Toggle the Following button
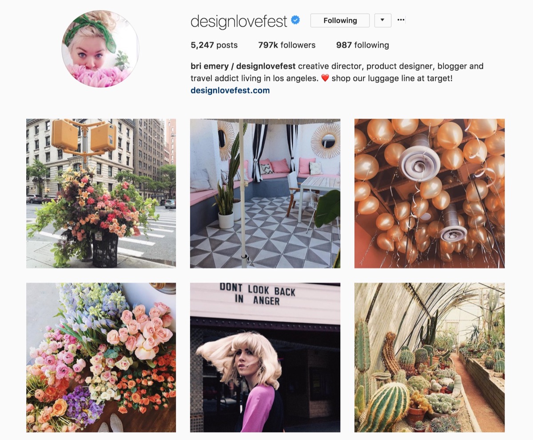The image size is (533, 440). [x=340, y=20]
